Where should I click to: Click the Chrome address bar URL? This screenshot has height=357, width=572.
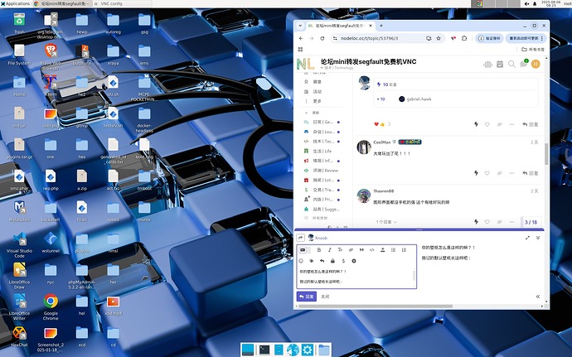(x=369, y=38)
